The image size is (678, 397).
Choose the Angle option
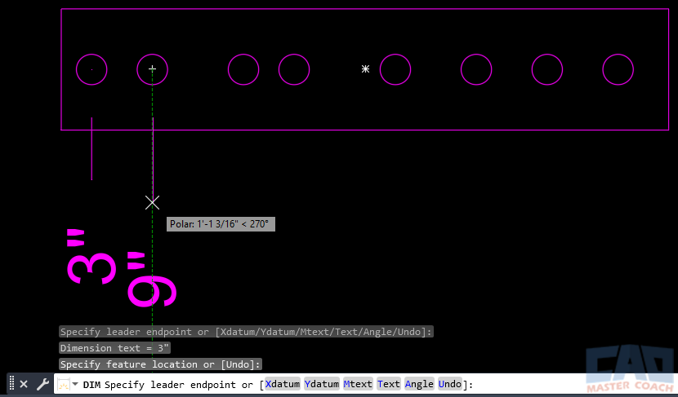[x=419, y=384]
